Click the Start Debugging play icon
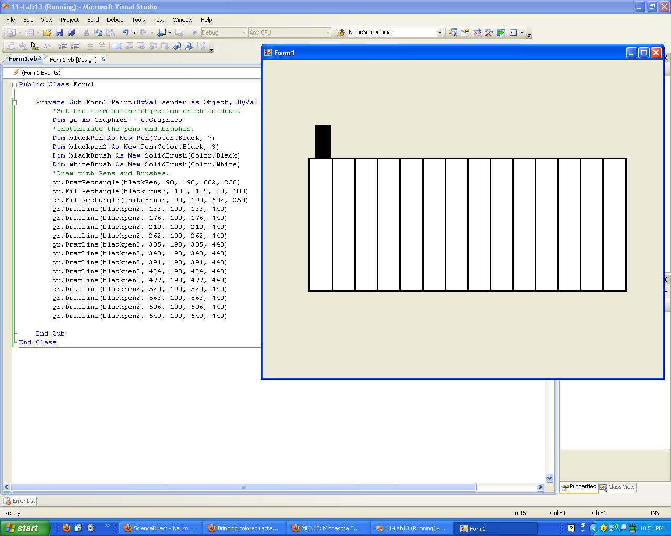Screen dimensions: 671x536 pos(194,32)
